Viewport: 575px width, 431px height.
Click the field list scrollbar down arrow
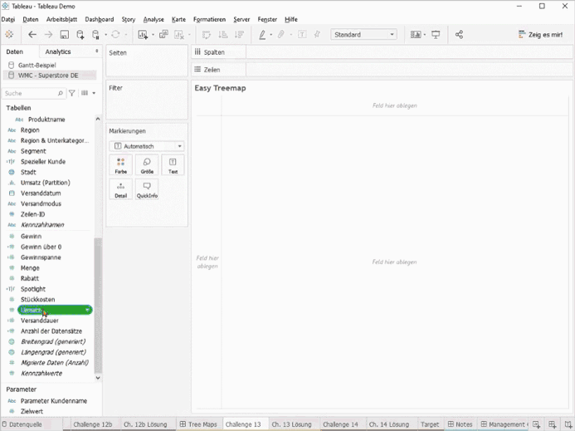click(x=98, y=377)
